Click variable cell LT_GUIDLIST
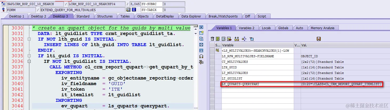 [258, 78]
